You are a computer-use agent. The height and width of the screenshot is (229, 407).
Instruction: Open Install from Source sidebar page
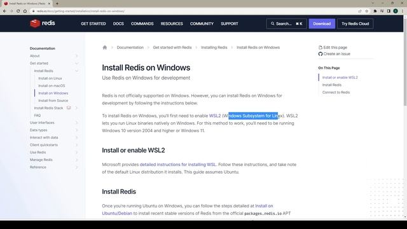tap(53, 101)
